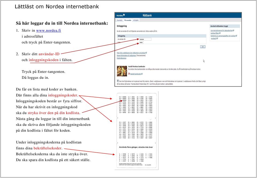Click the red 'användar-ID' text in step 2
Screen dimensions: 257x178
coord(49,54)
